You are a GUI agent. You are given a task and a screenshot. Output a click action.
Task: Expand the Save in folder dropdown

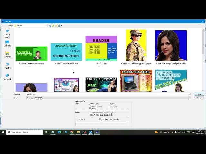click(46, 26)
